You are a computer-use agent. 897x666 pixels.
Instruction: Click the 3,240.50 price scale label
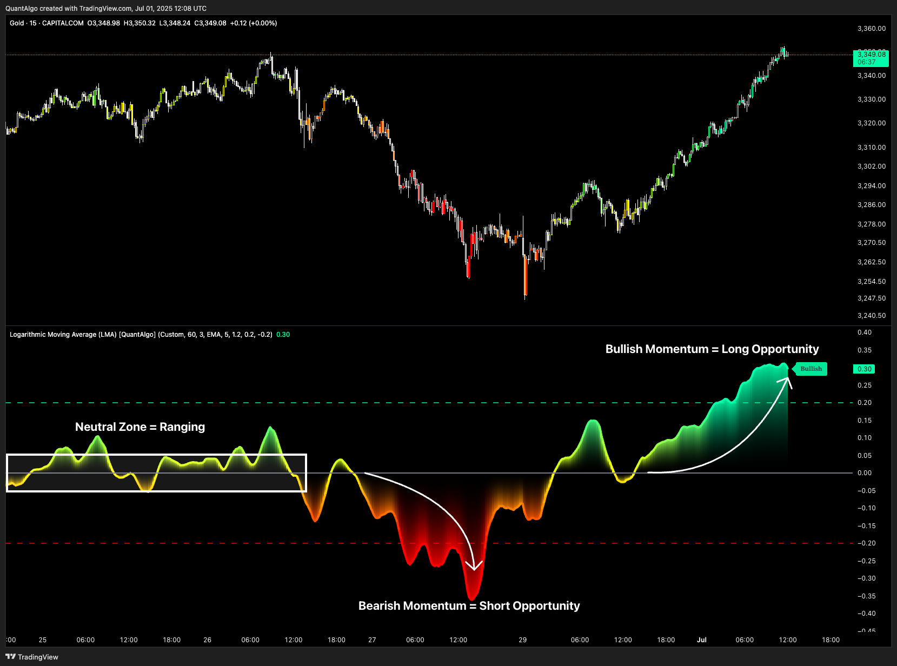(x=872, y=316)
